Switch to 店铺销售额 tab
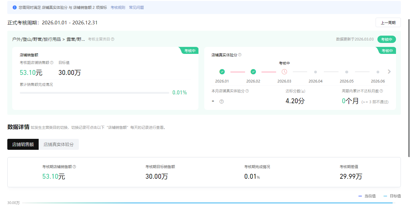 coord(23,144)
